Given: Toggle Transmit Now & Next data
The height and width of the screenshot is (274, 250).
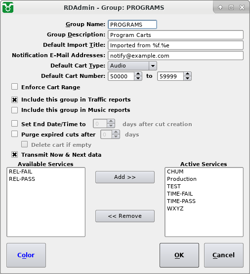Looking at the screenshot, I should [x=14, y=155].
